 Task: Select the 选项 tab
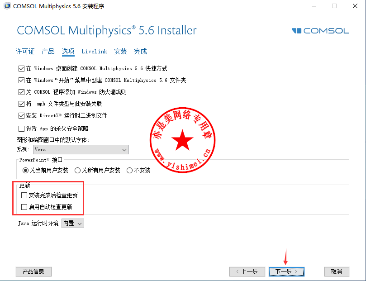tap(68, 51)
